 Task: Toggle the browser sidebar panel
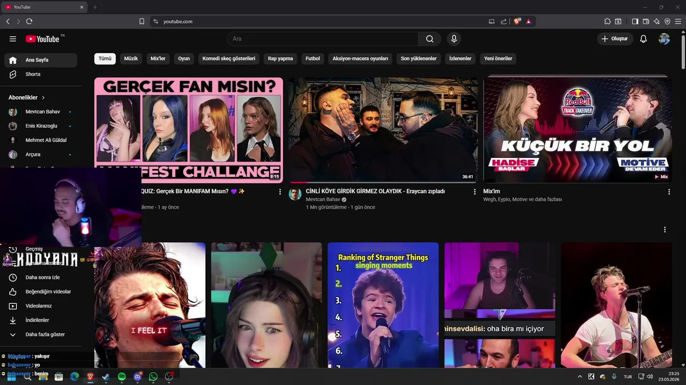point(635,21)
